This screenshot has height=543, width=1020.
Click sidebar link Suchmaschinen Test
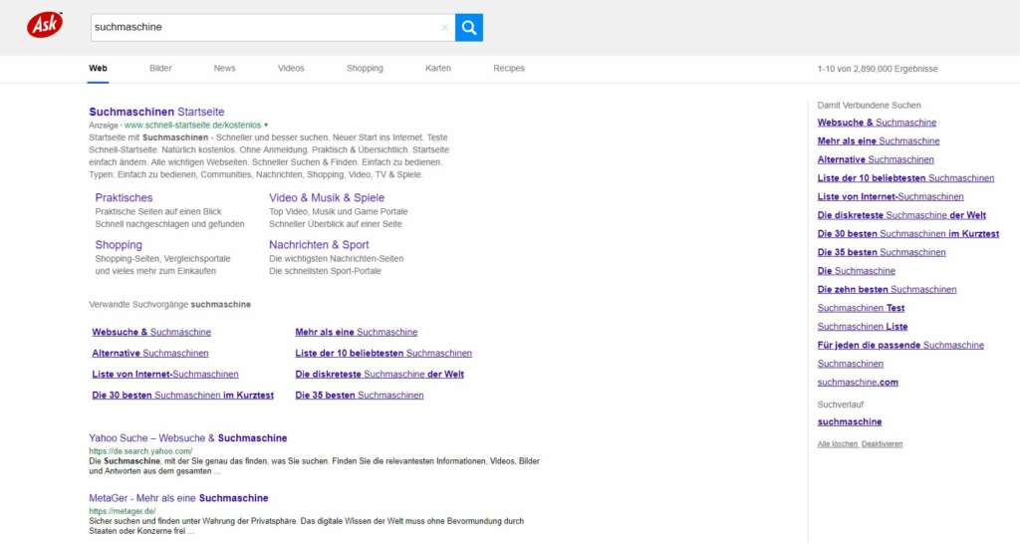click(x=861, y=308)
